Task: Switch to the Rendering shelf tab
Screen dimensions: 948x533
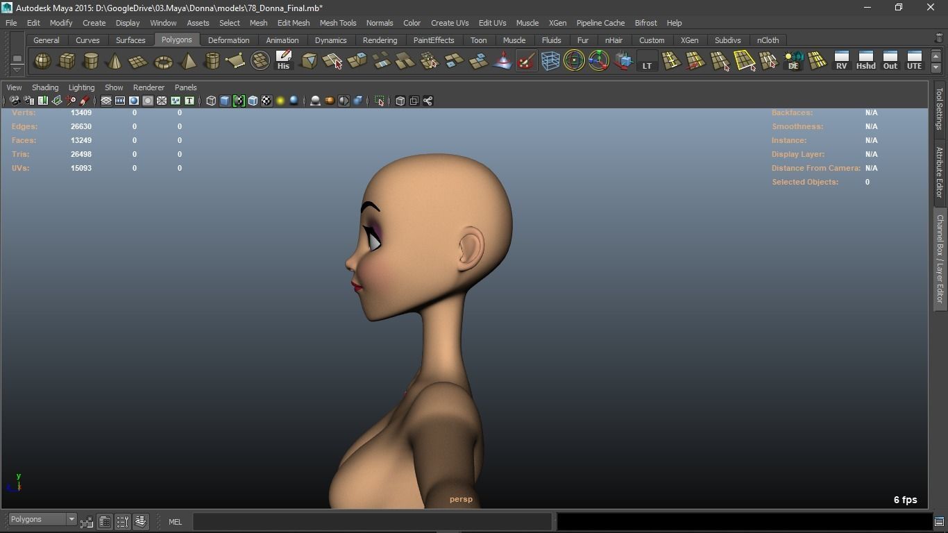Action: click(x=380, y=40)
